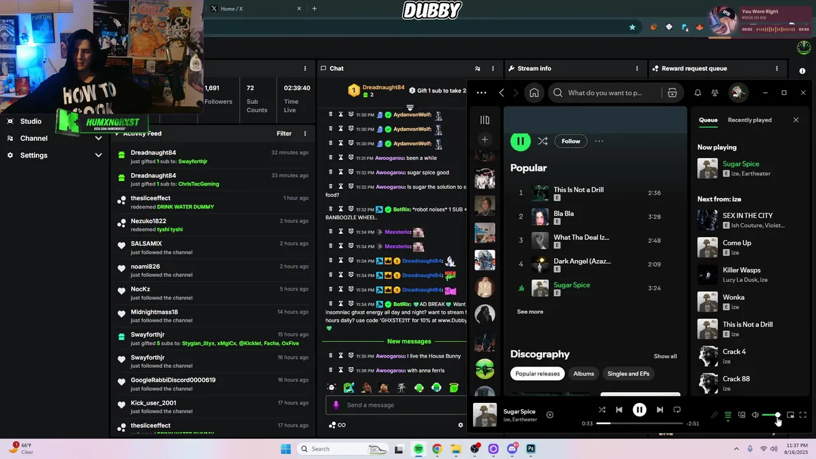Create playlist with plus icon in library

pyautogui.click(x=484, y=140)
